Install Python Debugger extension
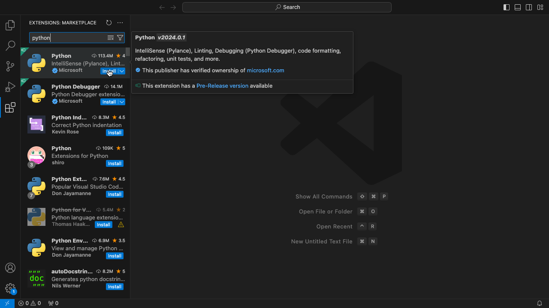This screenshot has width=549, height=308. [109, 102]
